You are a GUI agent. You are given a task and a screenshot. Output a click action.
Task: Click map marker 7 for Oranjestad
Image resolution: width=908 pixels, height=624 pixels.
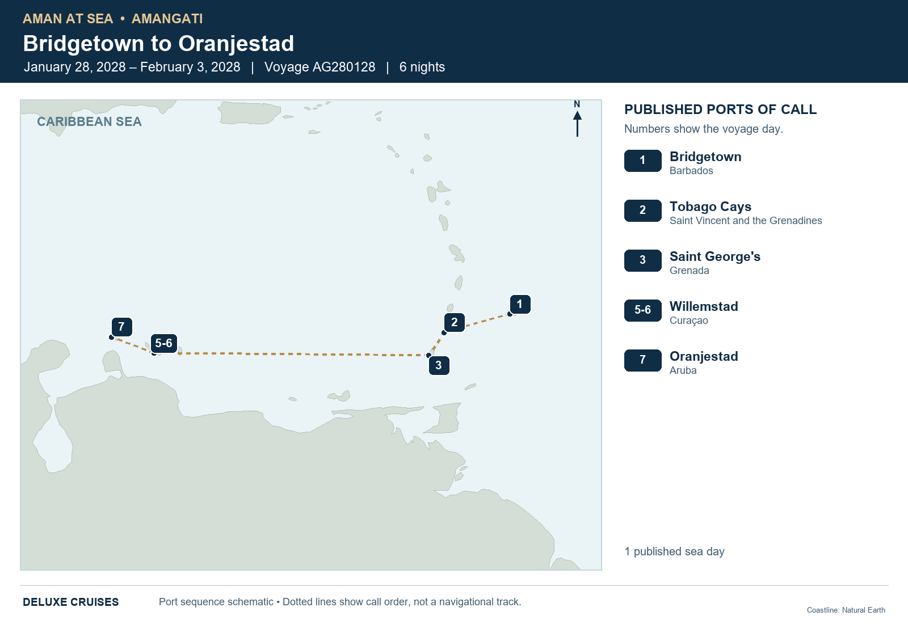point(121,327)
